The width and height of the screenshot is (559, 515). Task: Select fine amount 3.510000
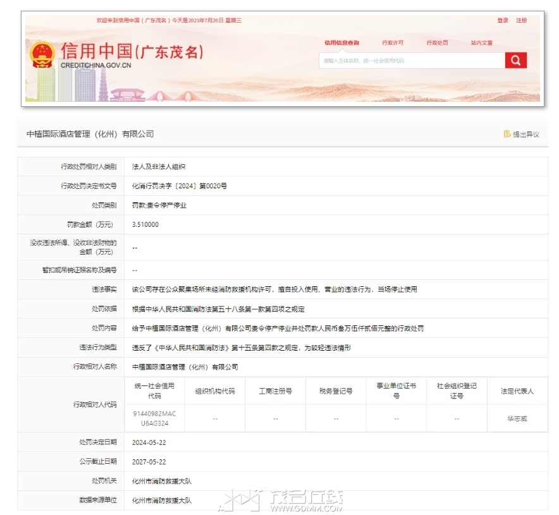click(145, 224)
